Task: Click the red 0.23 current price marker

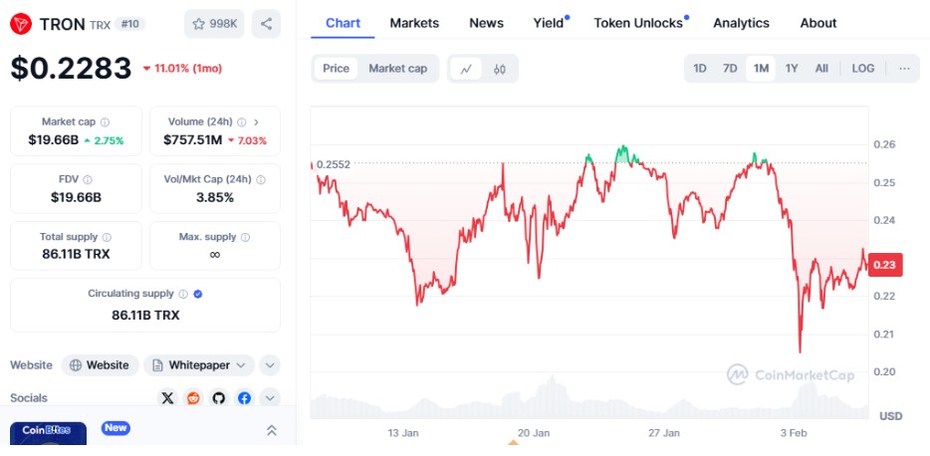Action: tap(884, 265)
